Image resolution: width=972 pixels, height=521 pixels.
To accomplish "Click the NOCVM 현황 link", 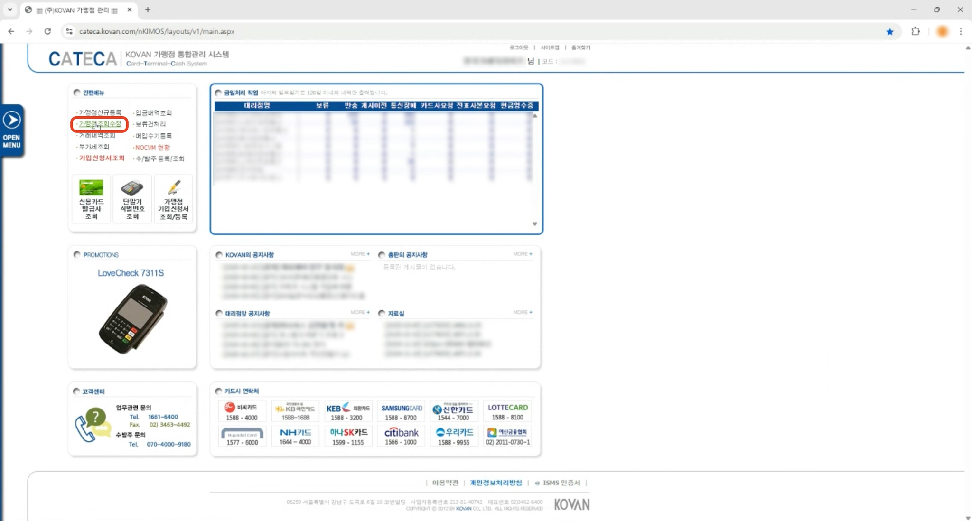I will [152, 148].
